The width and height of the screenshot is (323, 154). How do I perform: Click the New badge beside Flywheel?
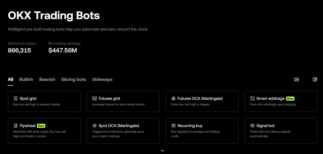coord(41,126)
